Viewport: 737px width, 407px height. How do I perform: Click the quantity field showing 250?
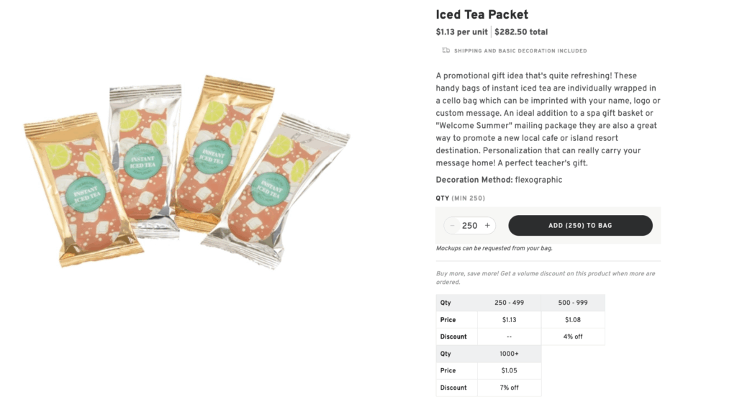point(469,226)
